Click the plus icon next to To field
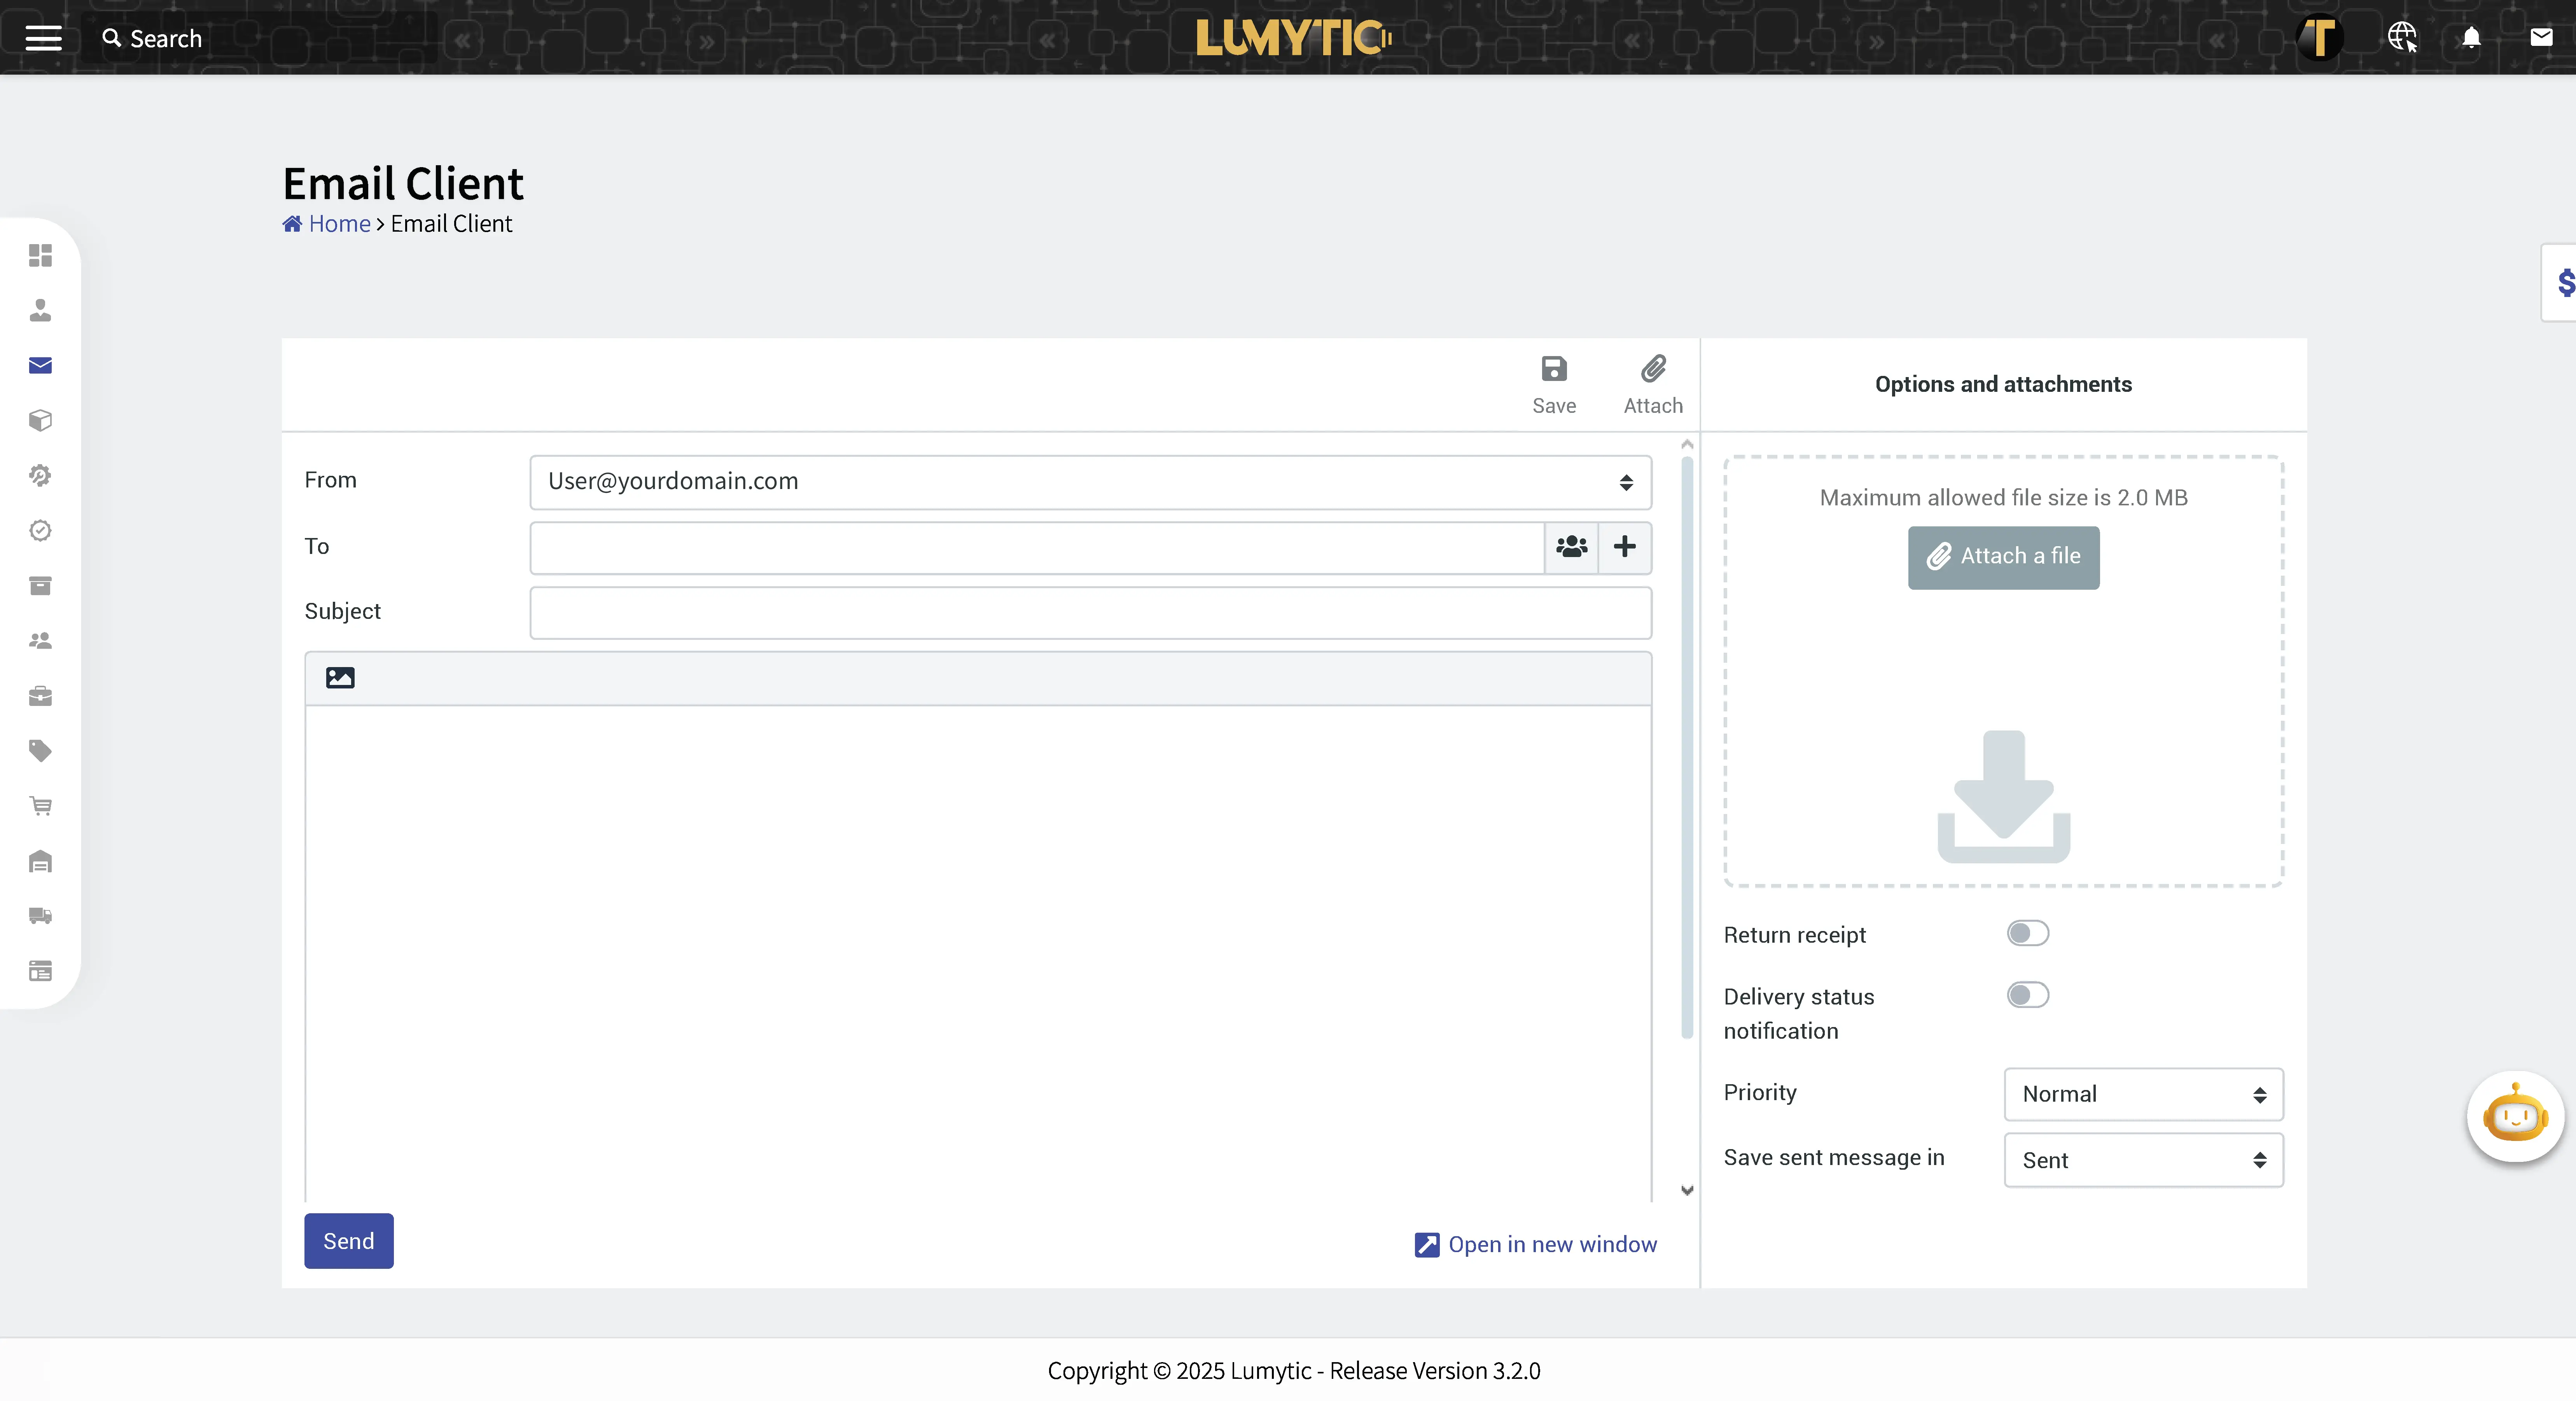Screen dimensions: 2576x1401 coord(1624,547)
